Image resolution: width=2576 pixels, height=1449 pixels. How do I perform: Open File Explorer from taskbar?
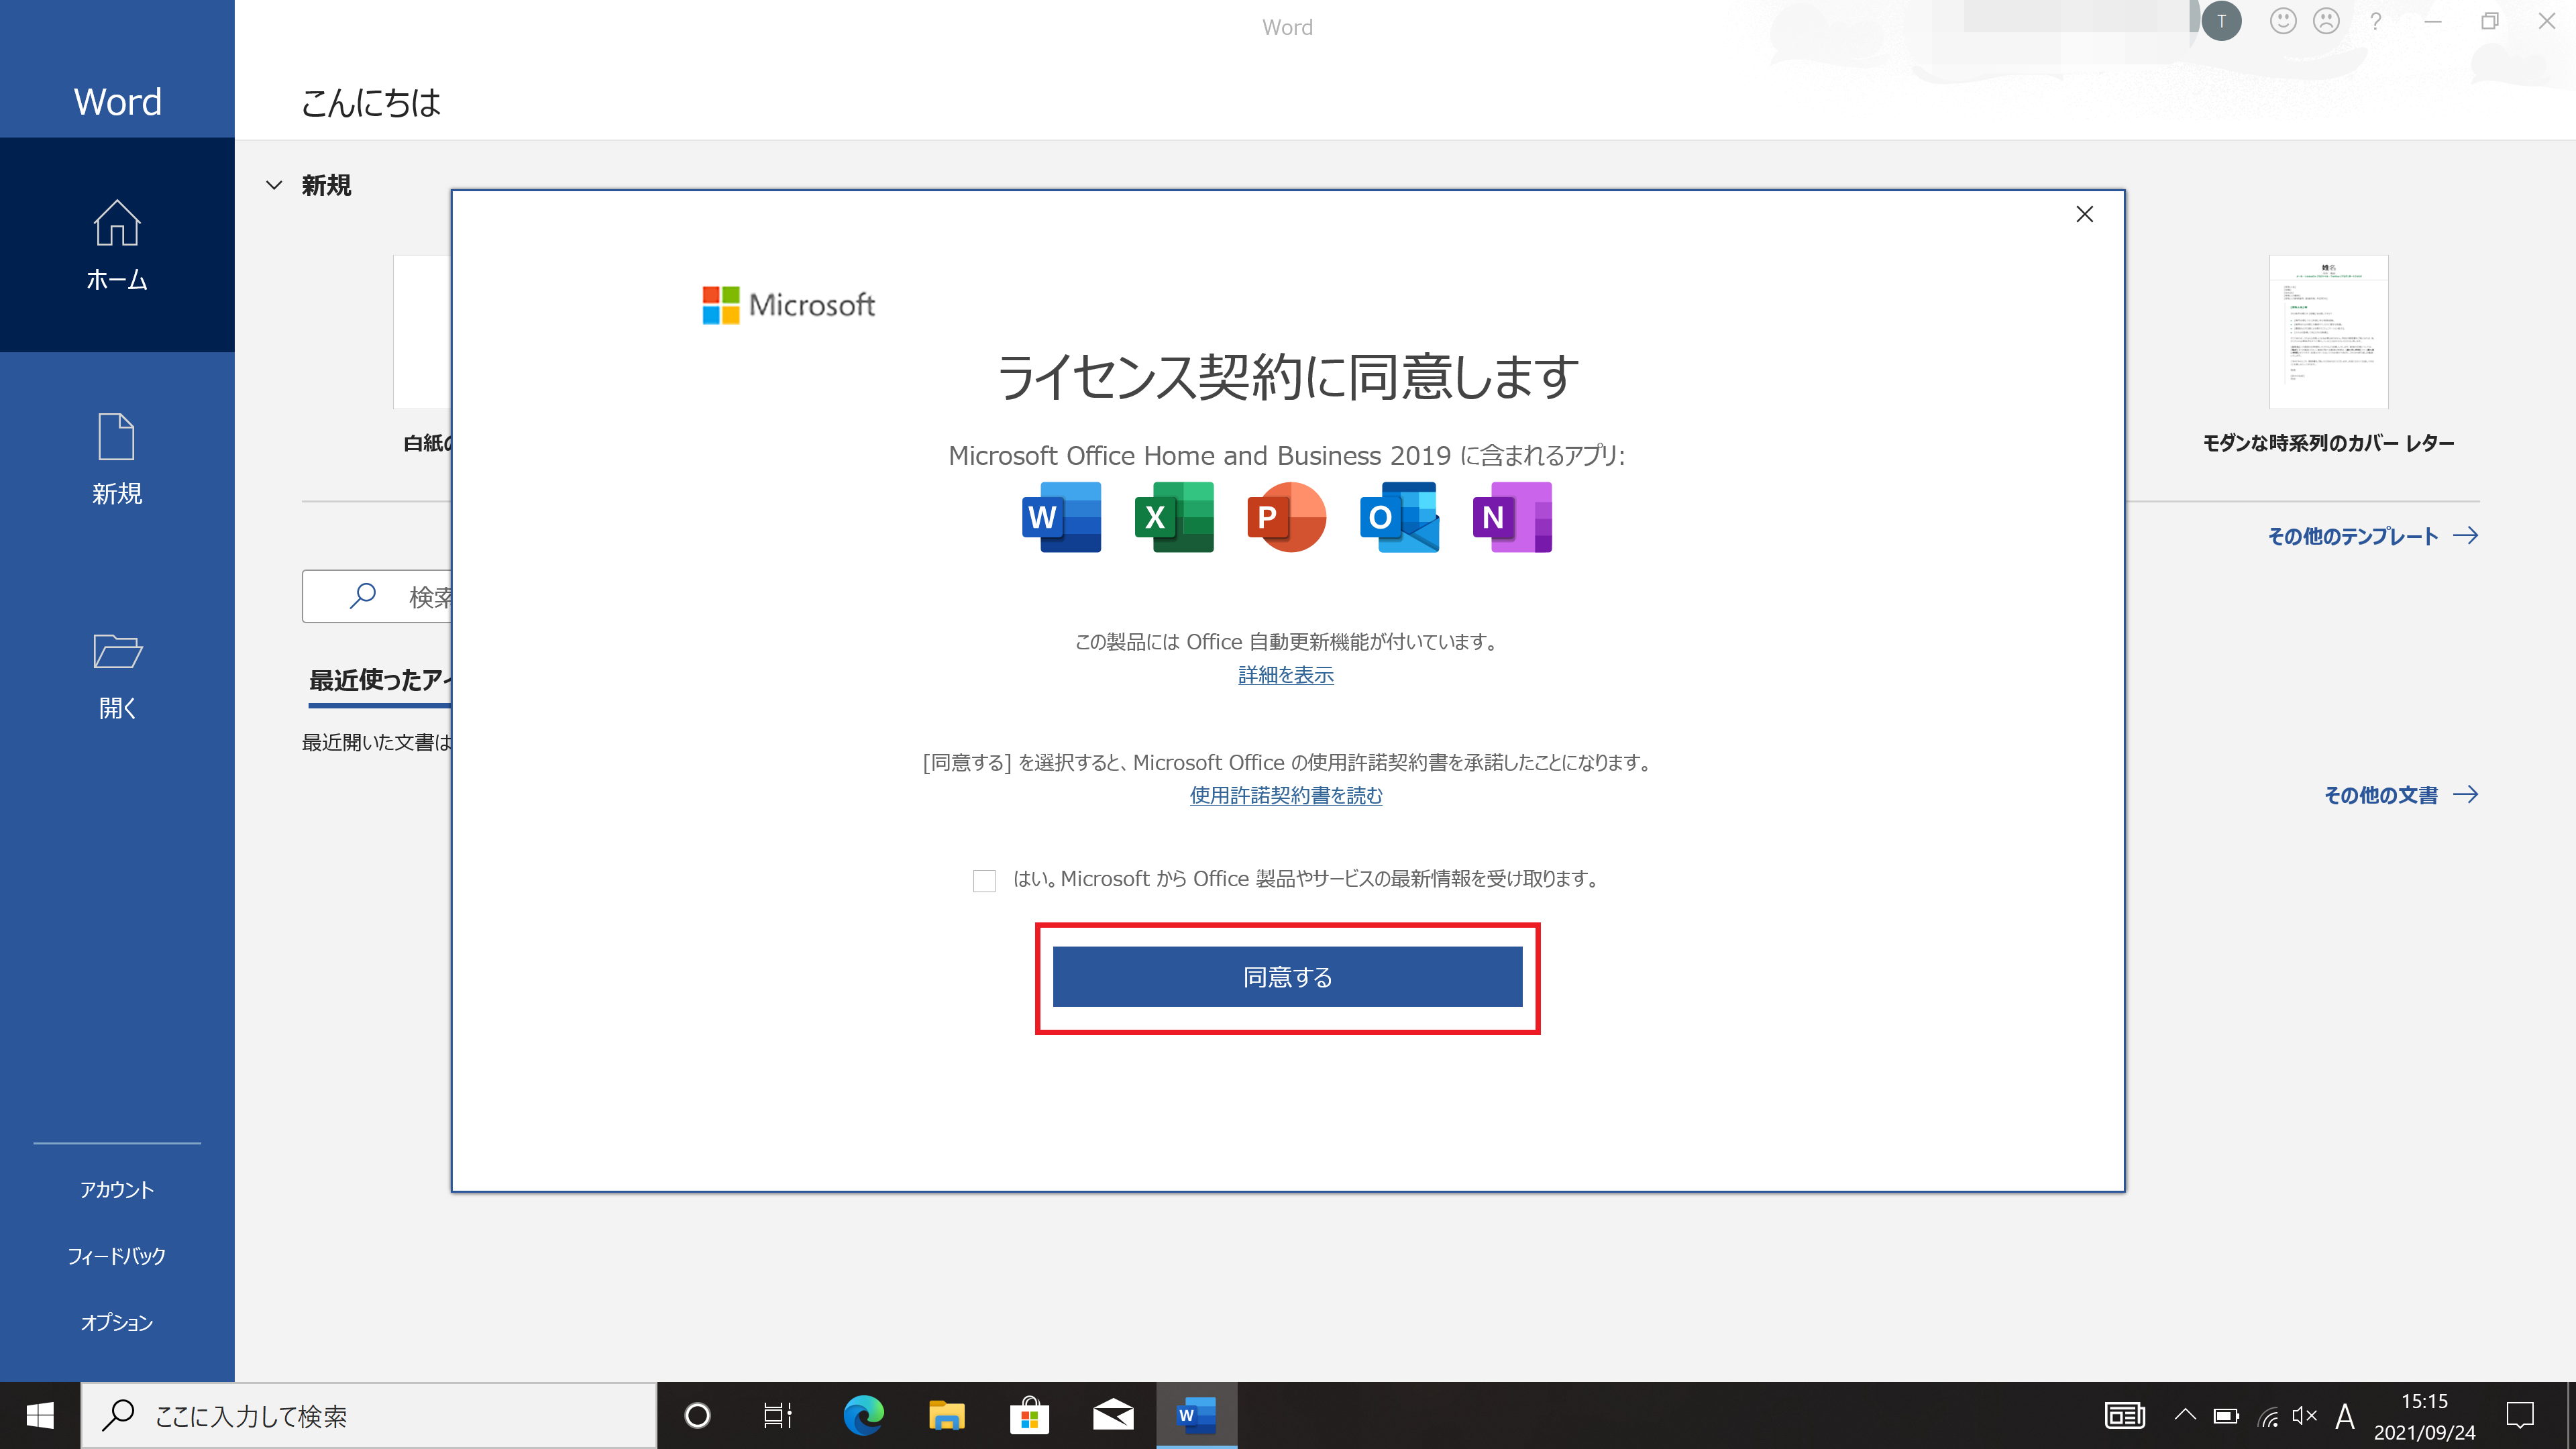(x=946, y=1416)
